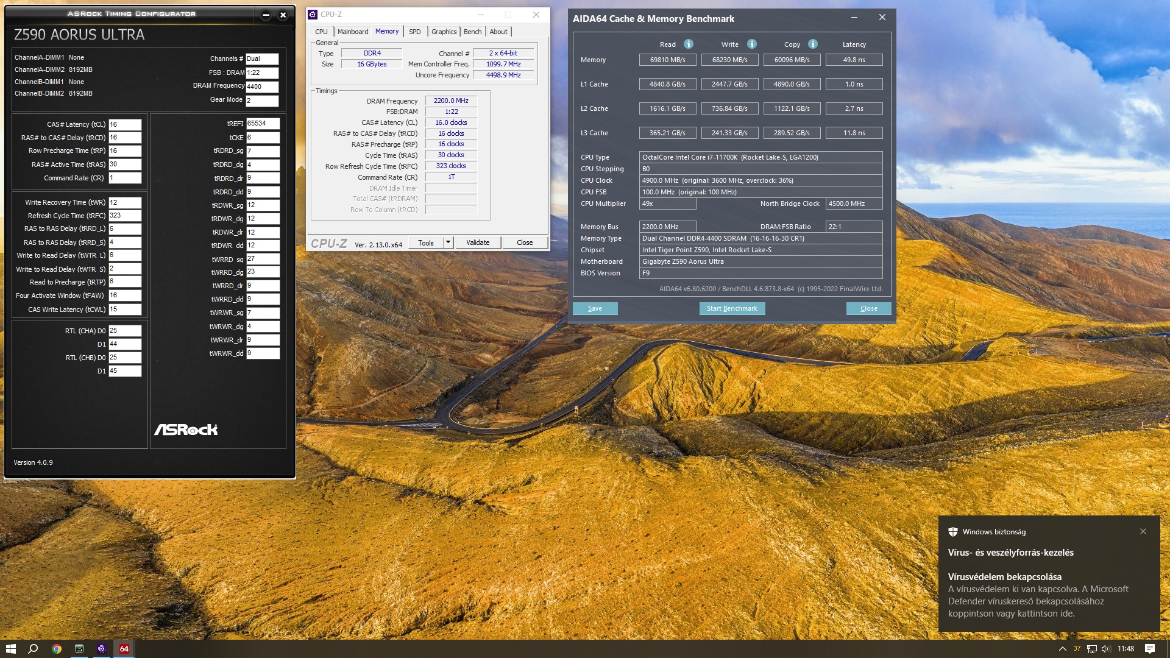
Task: Switch to the Mainboard tab in CPU-Z
Action: (x=353, y=32)
